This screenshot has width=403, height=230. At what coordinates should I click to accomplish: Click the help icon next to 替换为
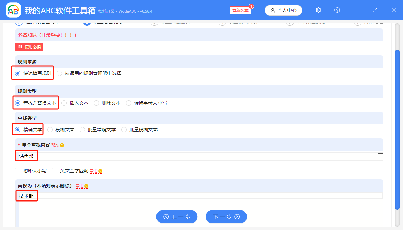click(86, 186)
